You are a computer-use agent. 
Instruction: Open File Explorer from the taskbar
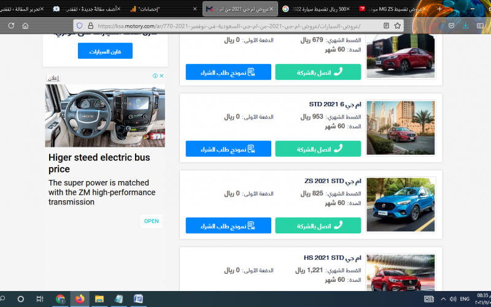coord(99,299)
